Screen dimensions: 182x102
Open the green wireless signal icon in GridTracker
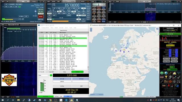(x=162, y=73)
